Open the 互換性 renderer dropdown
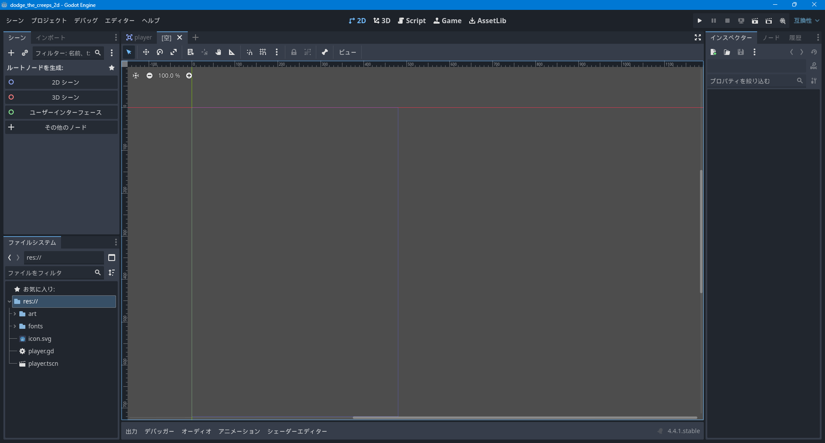825x443 pixels. pyautogui.click(x=807, y=21)
